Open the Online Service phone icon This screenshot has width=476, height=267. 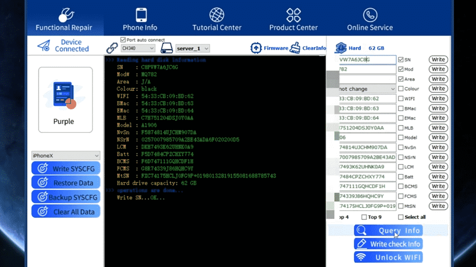[x=370, y=15]
